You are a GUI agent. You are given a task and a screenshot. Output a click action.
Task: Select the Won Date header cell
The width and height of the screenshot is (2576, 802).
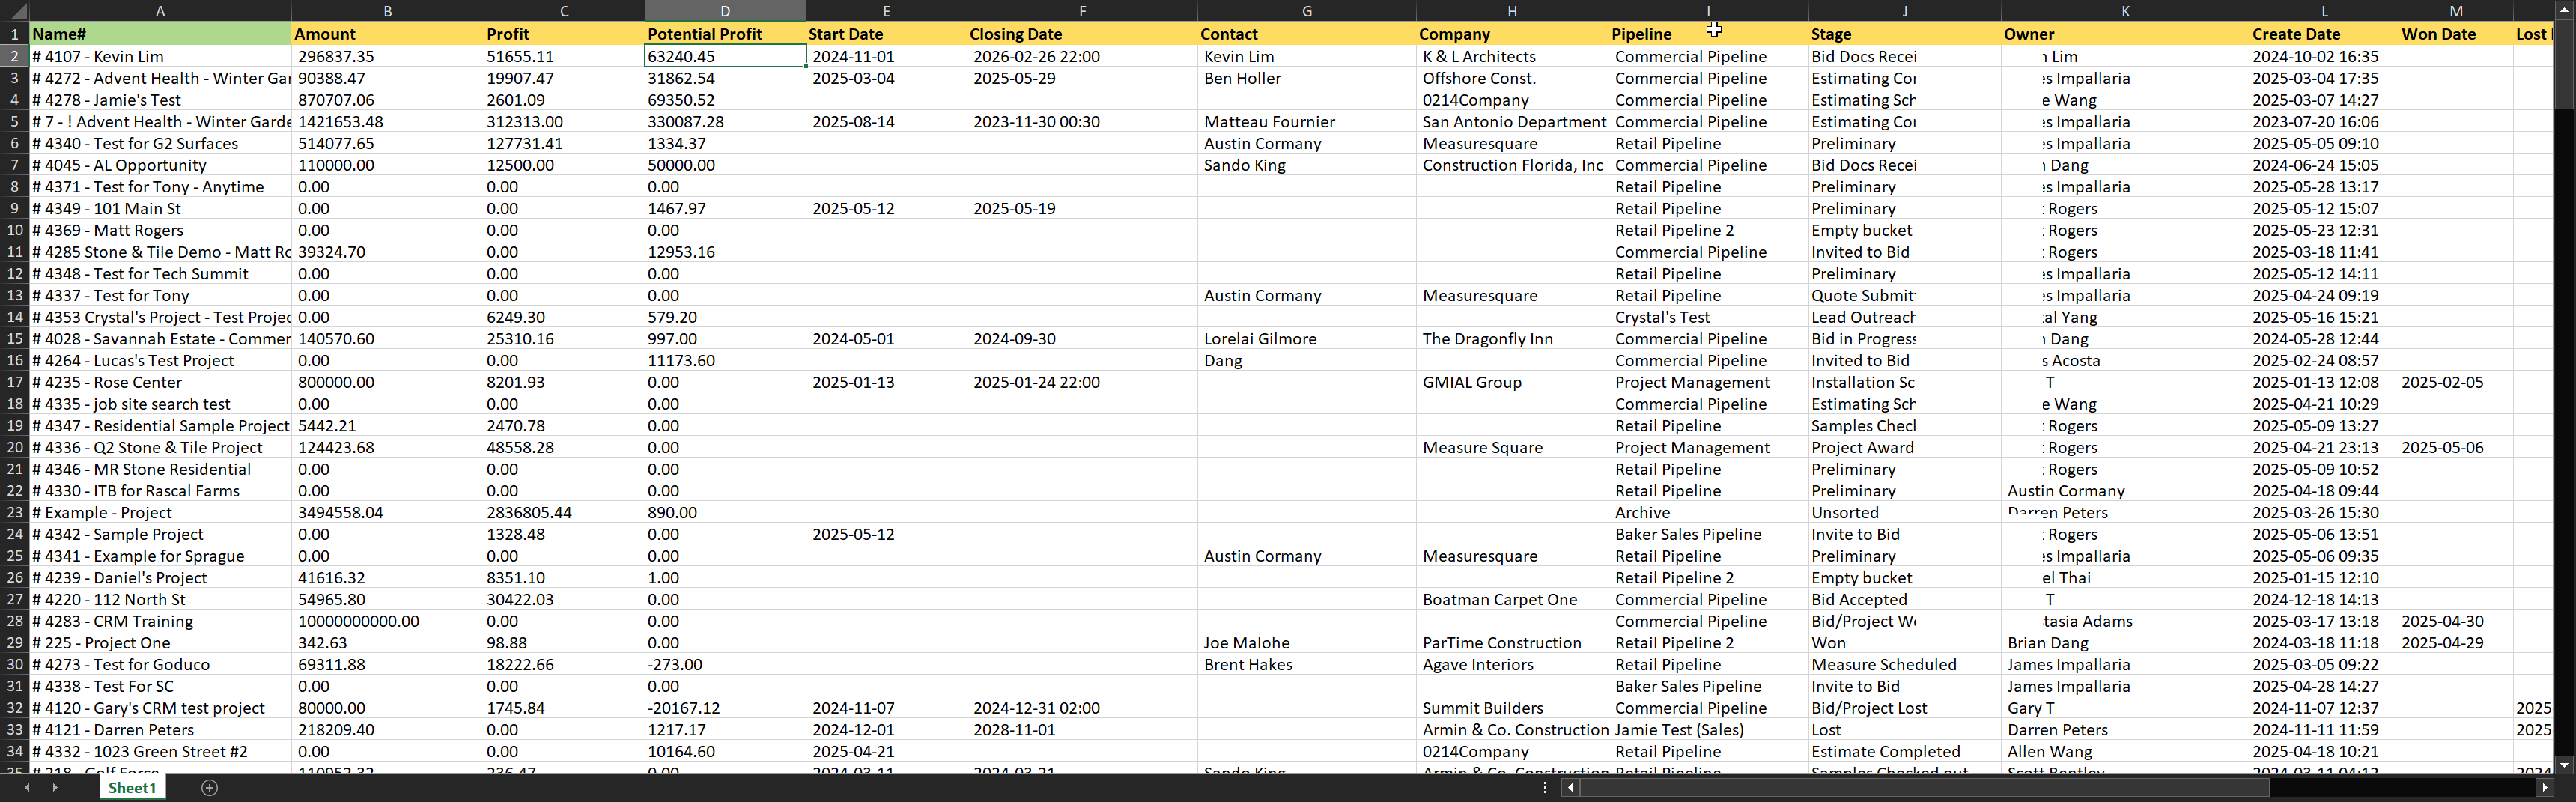click(x=2456, y=34)
